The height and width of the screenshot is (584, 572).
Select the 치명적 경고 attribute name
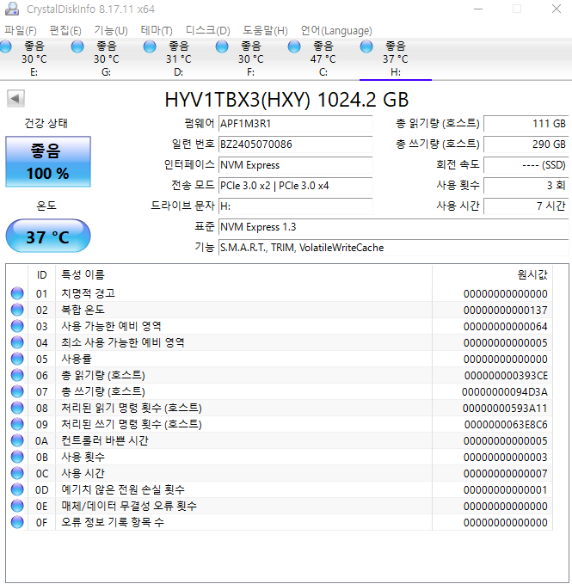tap(88, 293)
